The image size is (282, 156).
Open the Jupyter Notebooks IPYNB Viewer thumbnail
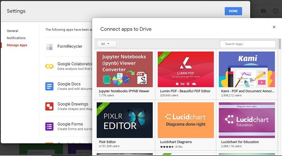124,69
